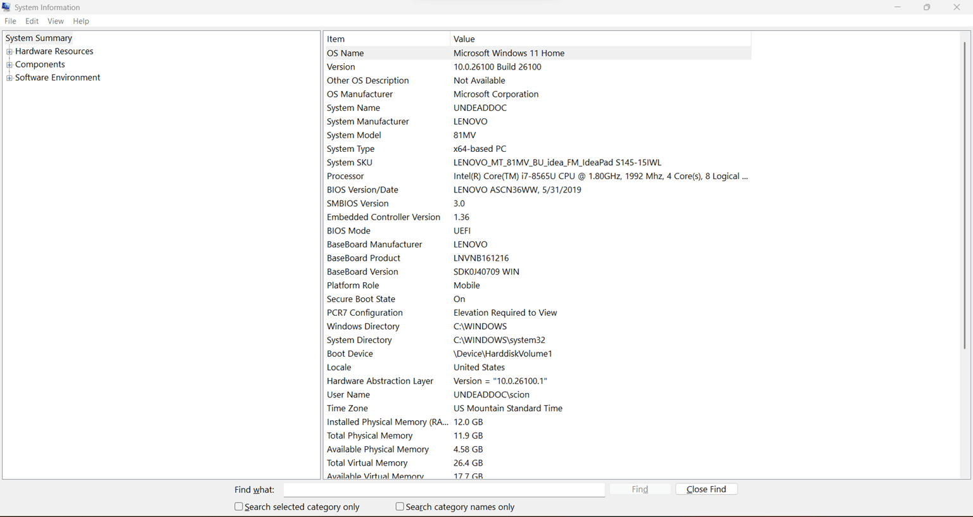Click the System Information app icon in title bar
973x517 pixels.
click(x=6, y=7)
